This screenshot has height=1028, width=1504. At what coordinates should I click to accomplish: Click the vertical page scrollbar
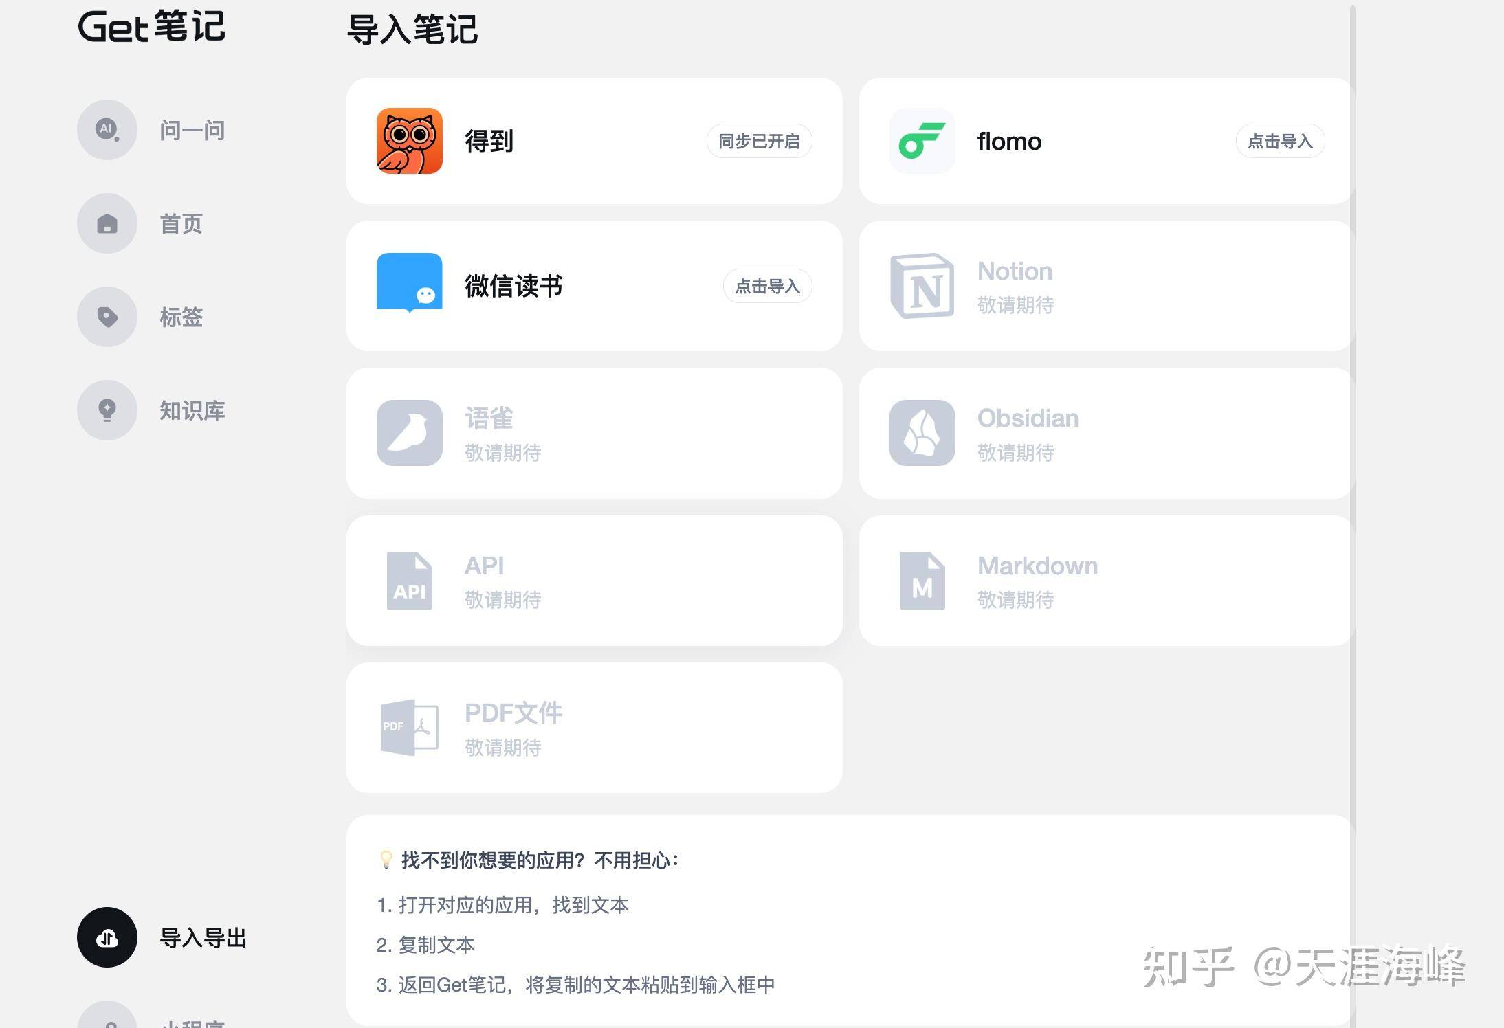(x=1352, y=515)
